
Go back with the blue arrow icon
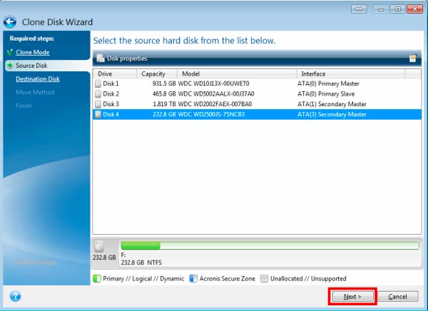coord(10,22)
